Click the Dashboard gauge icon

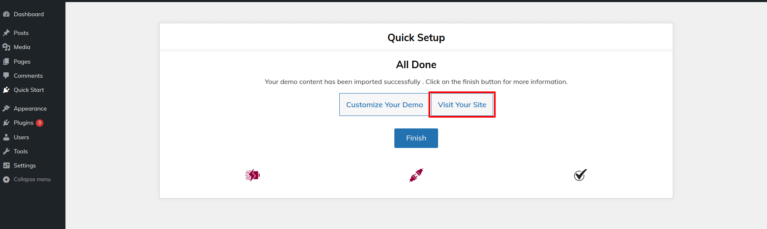point(6,14)
